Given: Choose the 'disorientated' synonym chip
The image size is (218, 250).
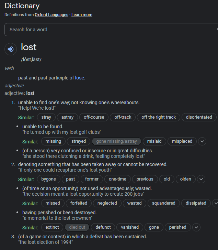Looking at the screenshot, I should pyautogui.click(x=199, y=117).
